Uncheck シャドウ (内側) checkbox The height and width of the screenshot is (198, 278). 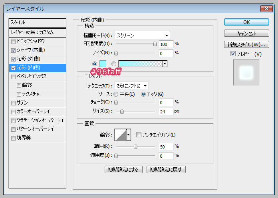coord(13,51)
